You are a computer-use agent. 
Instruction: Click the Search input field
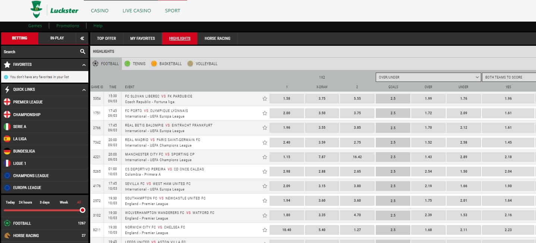(x=39, y=52)
